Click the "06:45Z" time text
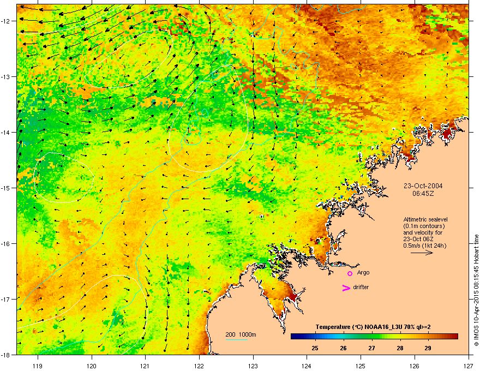The image size is (480, 371). (x=423, y=194)
